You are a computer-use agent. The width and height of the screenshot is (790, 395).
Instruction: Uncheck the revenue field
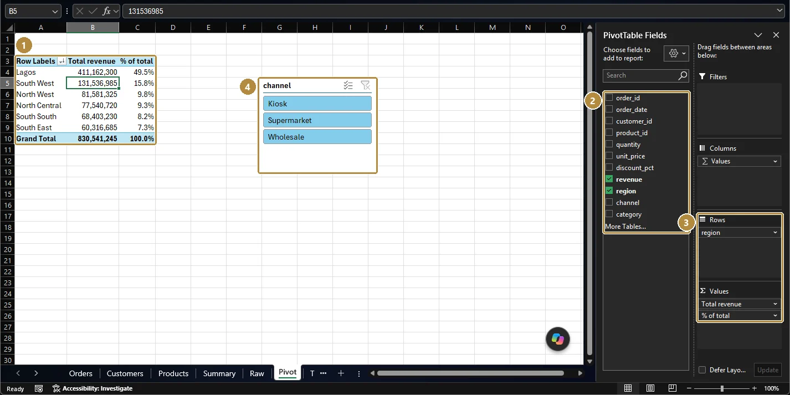[609, 179]
